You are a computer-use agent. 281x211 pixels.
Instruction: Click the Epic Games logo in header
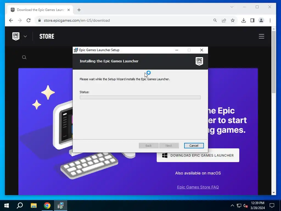pos(16,36)
